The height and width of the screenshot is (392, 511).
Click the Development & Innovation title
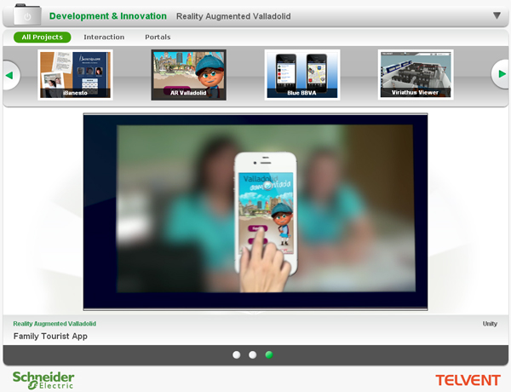[107, 16]
